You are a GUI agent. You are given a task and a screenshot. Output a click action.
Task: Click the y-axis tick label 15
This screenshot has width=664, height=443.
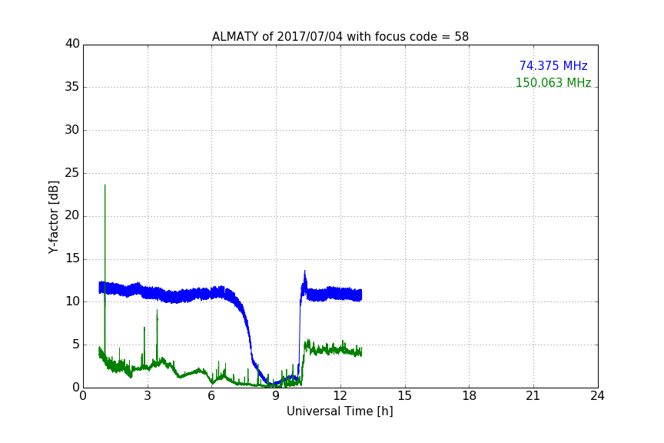[72, 258]
